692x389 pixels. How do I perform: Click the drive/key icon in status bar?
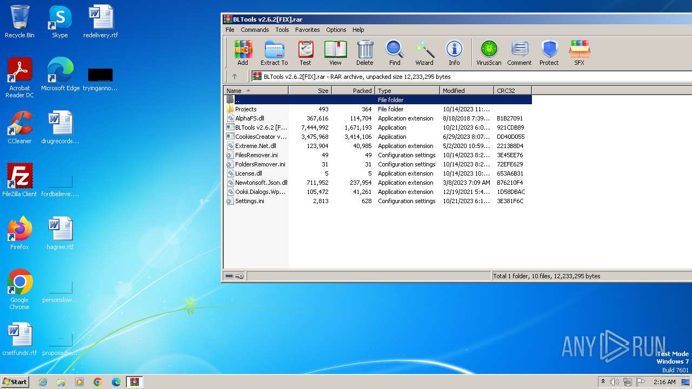(235, 276)
